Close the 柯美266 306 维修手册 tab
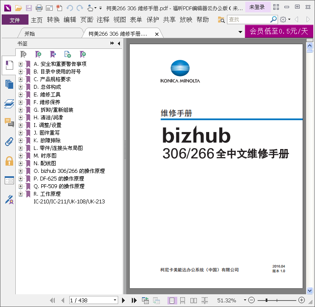315x307 pixels. 157,34
